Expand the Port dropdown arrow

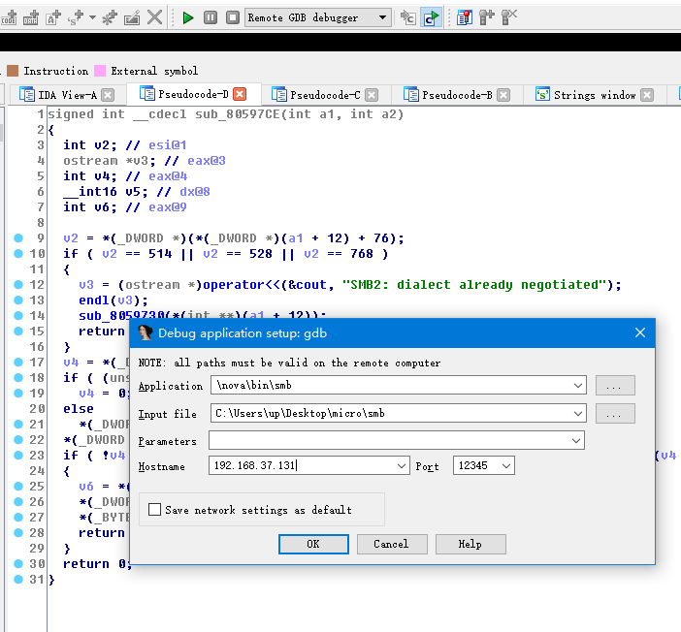click(506, 465)
